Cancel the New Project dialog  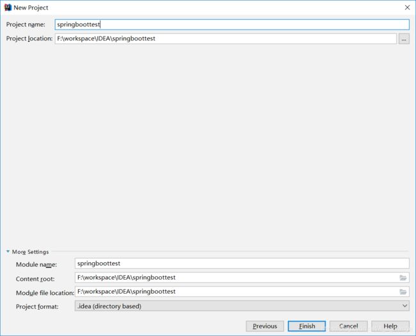(349, 326)
